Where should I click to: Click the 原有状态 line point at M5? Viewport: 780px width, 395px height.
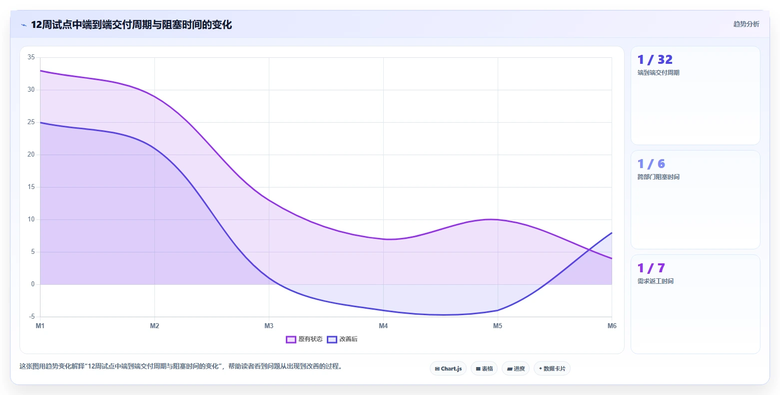click(498, 219)
